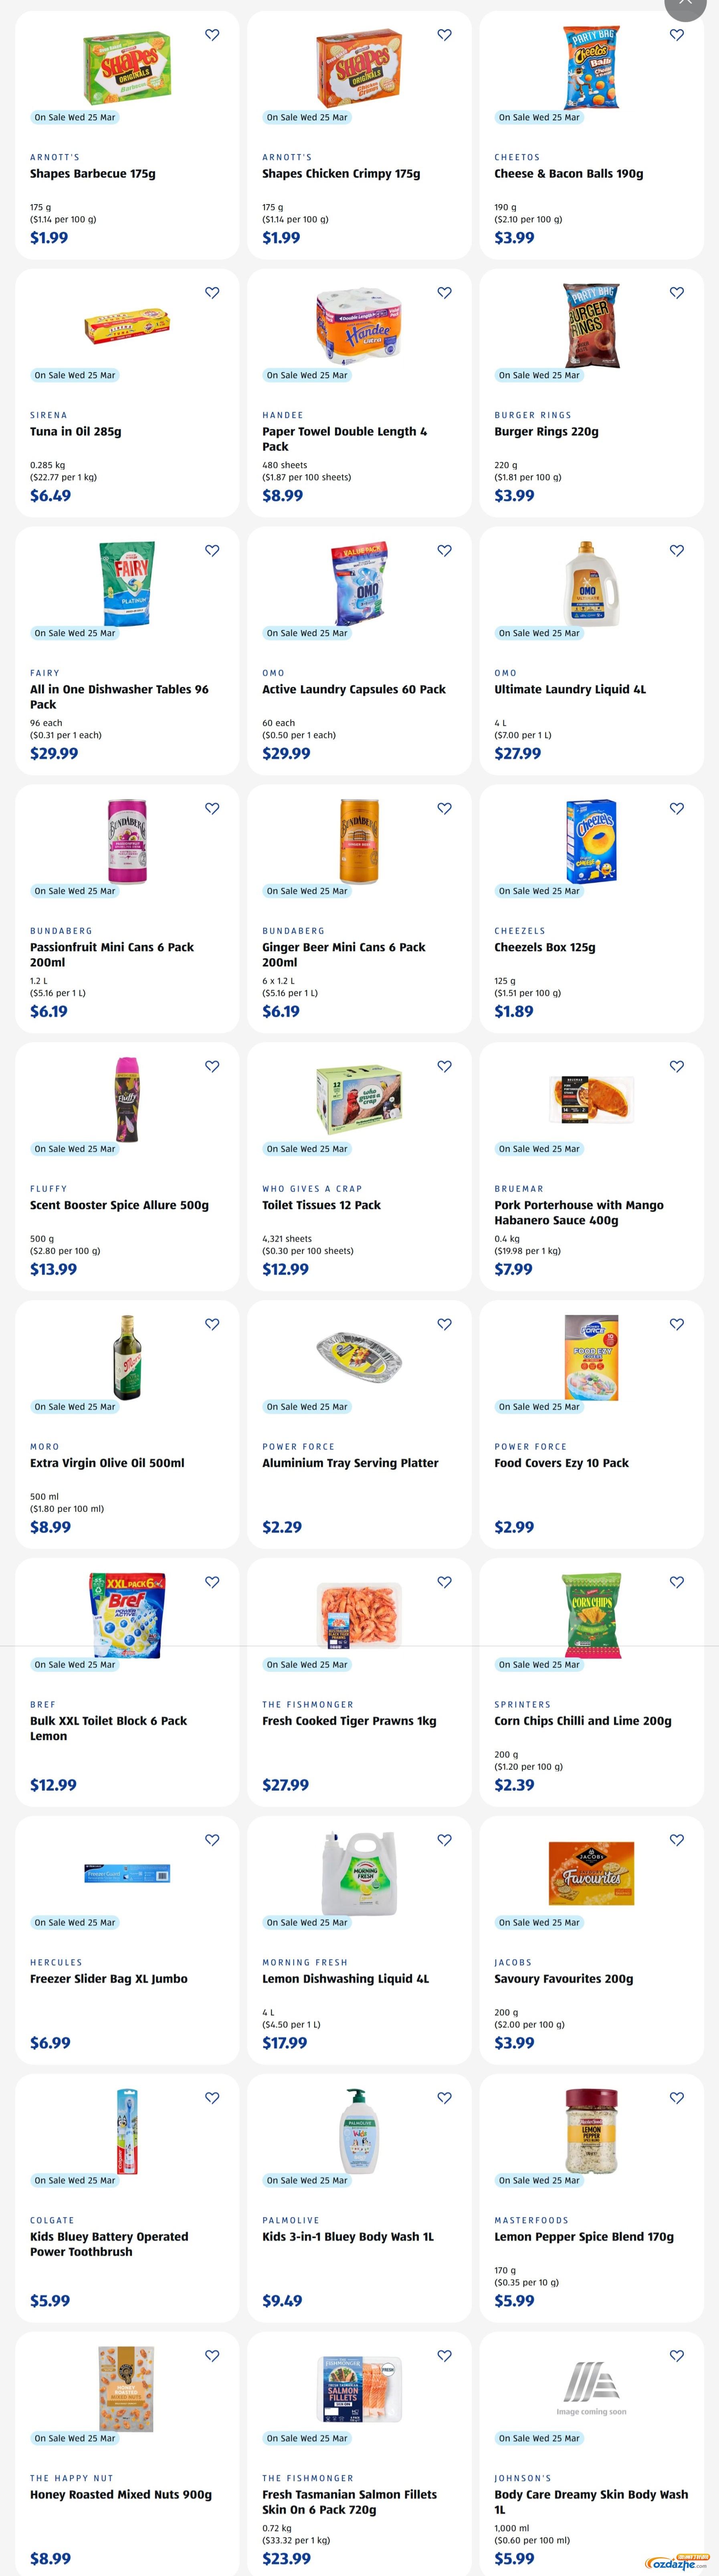Click heart icon on Cheetos Cheese & Bacon Balls
This screenshot has width=719, height=2576.
(x=677, y=35)
